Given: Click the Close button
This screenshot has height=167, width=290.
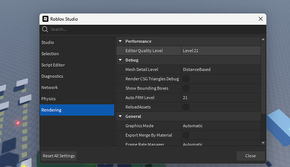Looking at the screenshot, I should 250,156.
